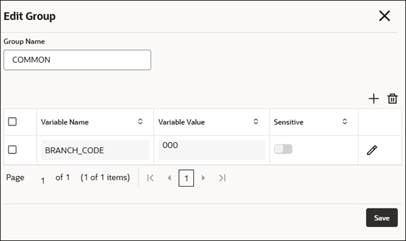406x241 pixels.
Task: Click the trash icon to delete rows
Action: [392, 99]
